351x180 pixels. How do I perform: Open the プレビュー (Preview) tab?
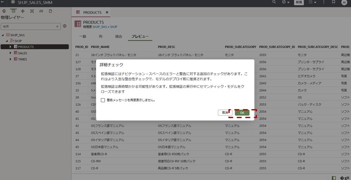pos(140,36)
